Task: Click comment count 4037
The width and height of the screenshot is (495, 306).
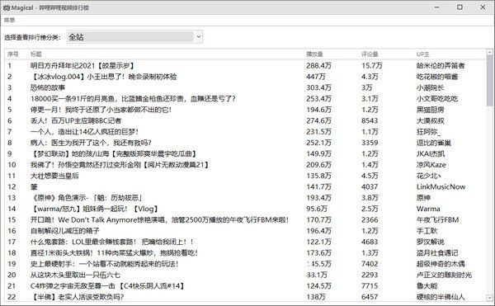Action: point(370,186)
